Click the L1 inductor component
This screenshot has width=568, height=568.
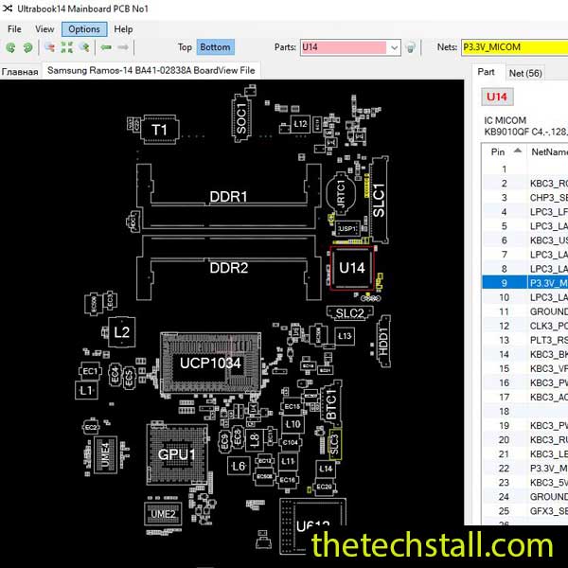pos(86,390)
